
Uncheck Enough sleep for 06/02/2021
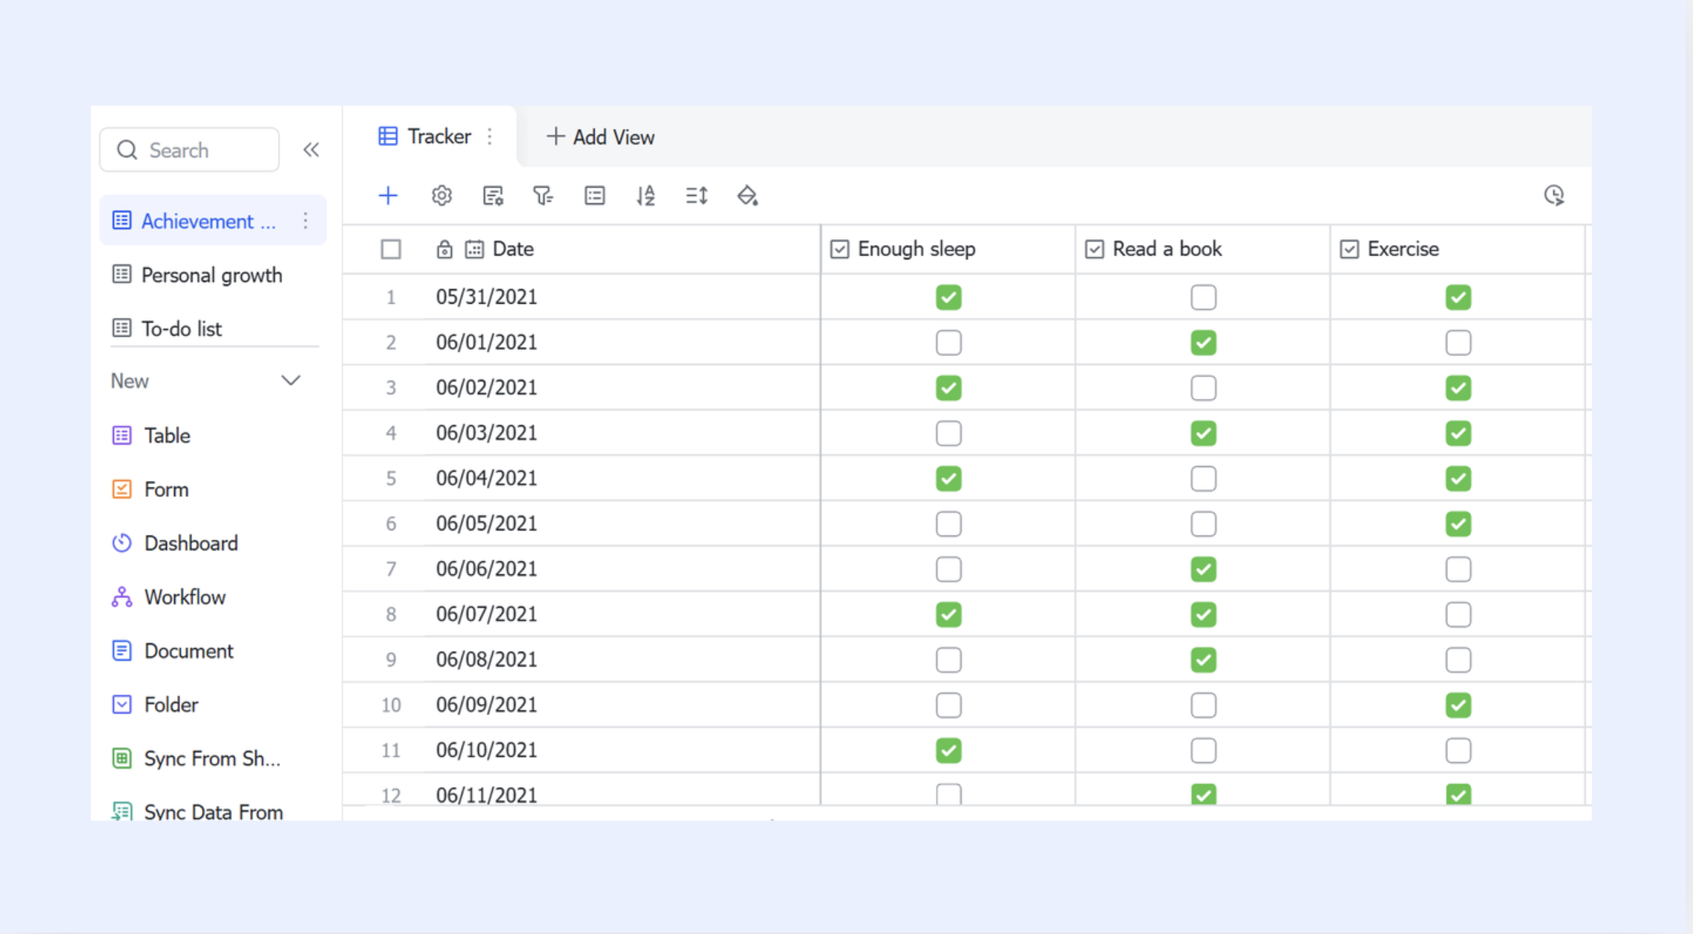click(x=948, y=388)
